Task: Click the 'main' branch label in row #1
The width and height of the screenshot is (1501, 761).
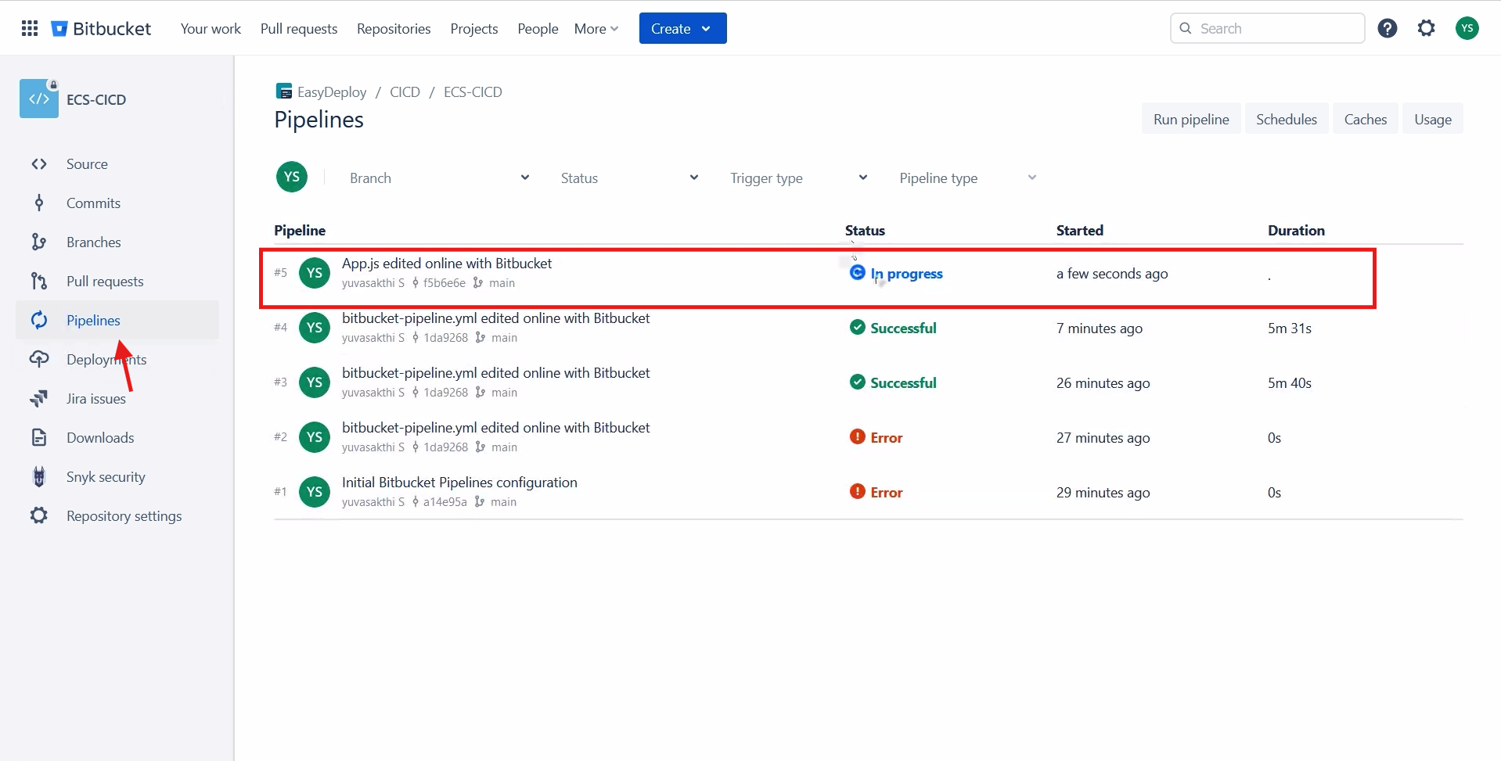Action: coord(503,502)
